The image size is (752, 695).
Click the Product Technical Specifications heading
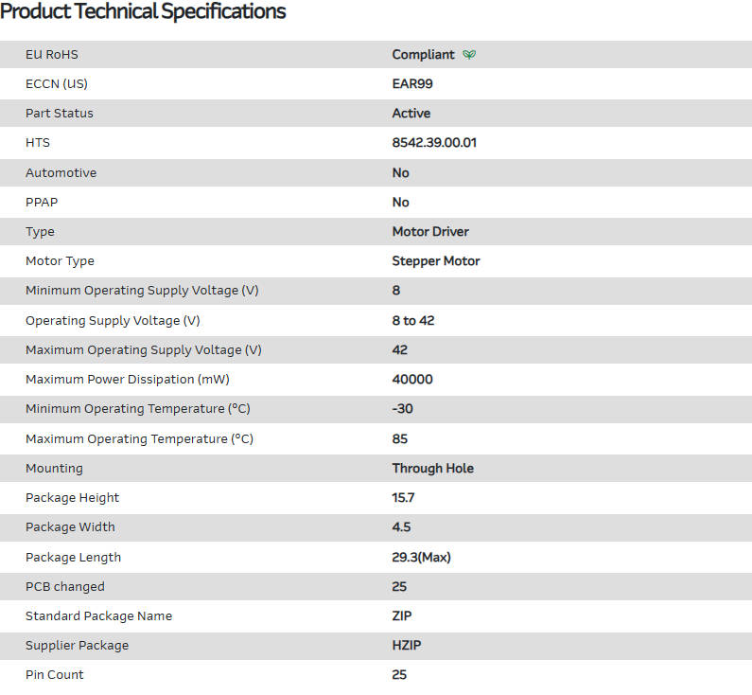[x=143, y=12]
